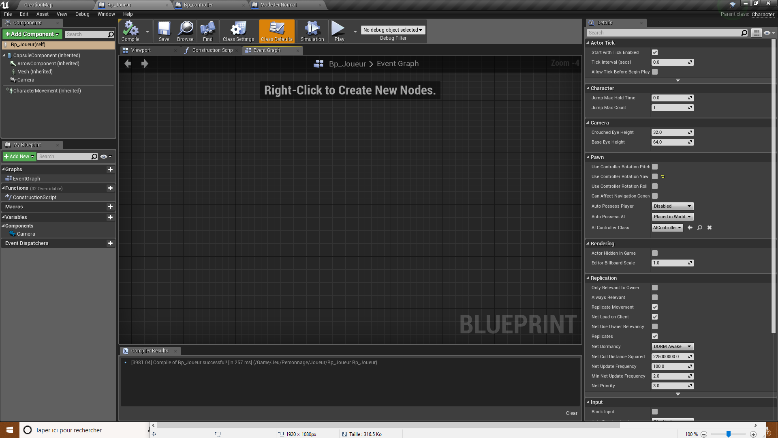Click the Find binoculars icon
This screenshot has width=778, height=438.
[x=207, y=29]
